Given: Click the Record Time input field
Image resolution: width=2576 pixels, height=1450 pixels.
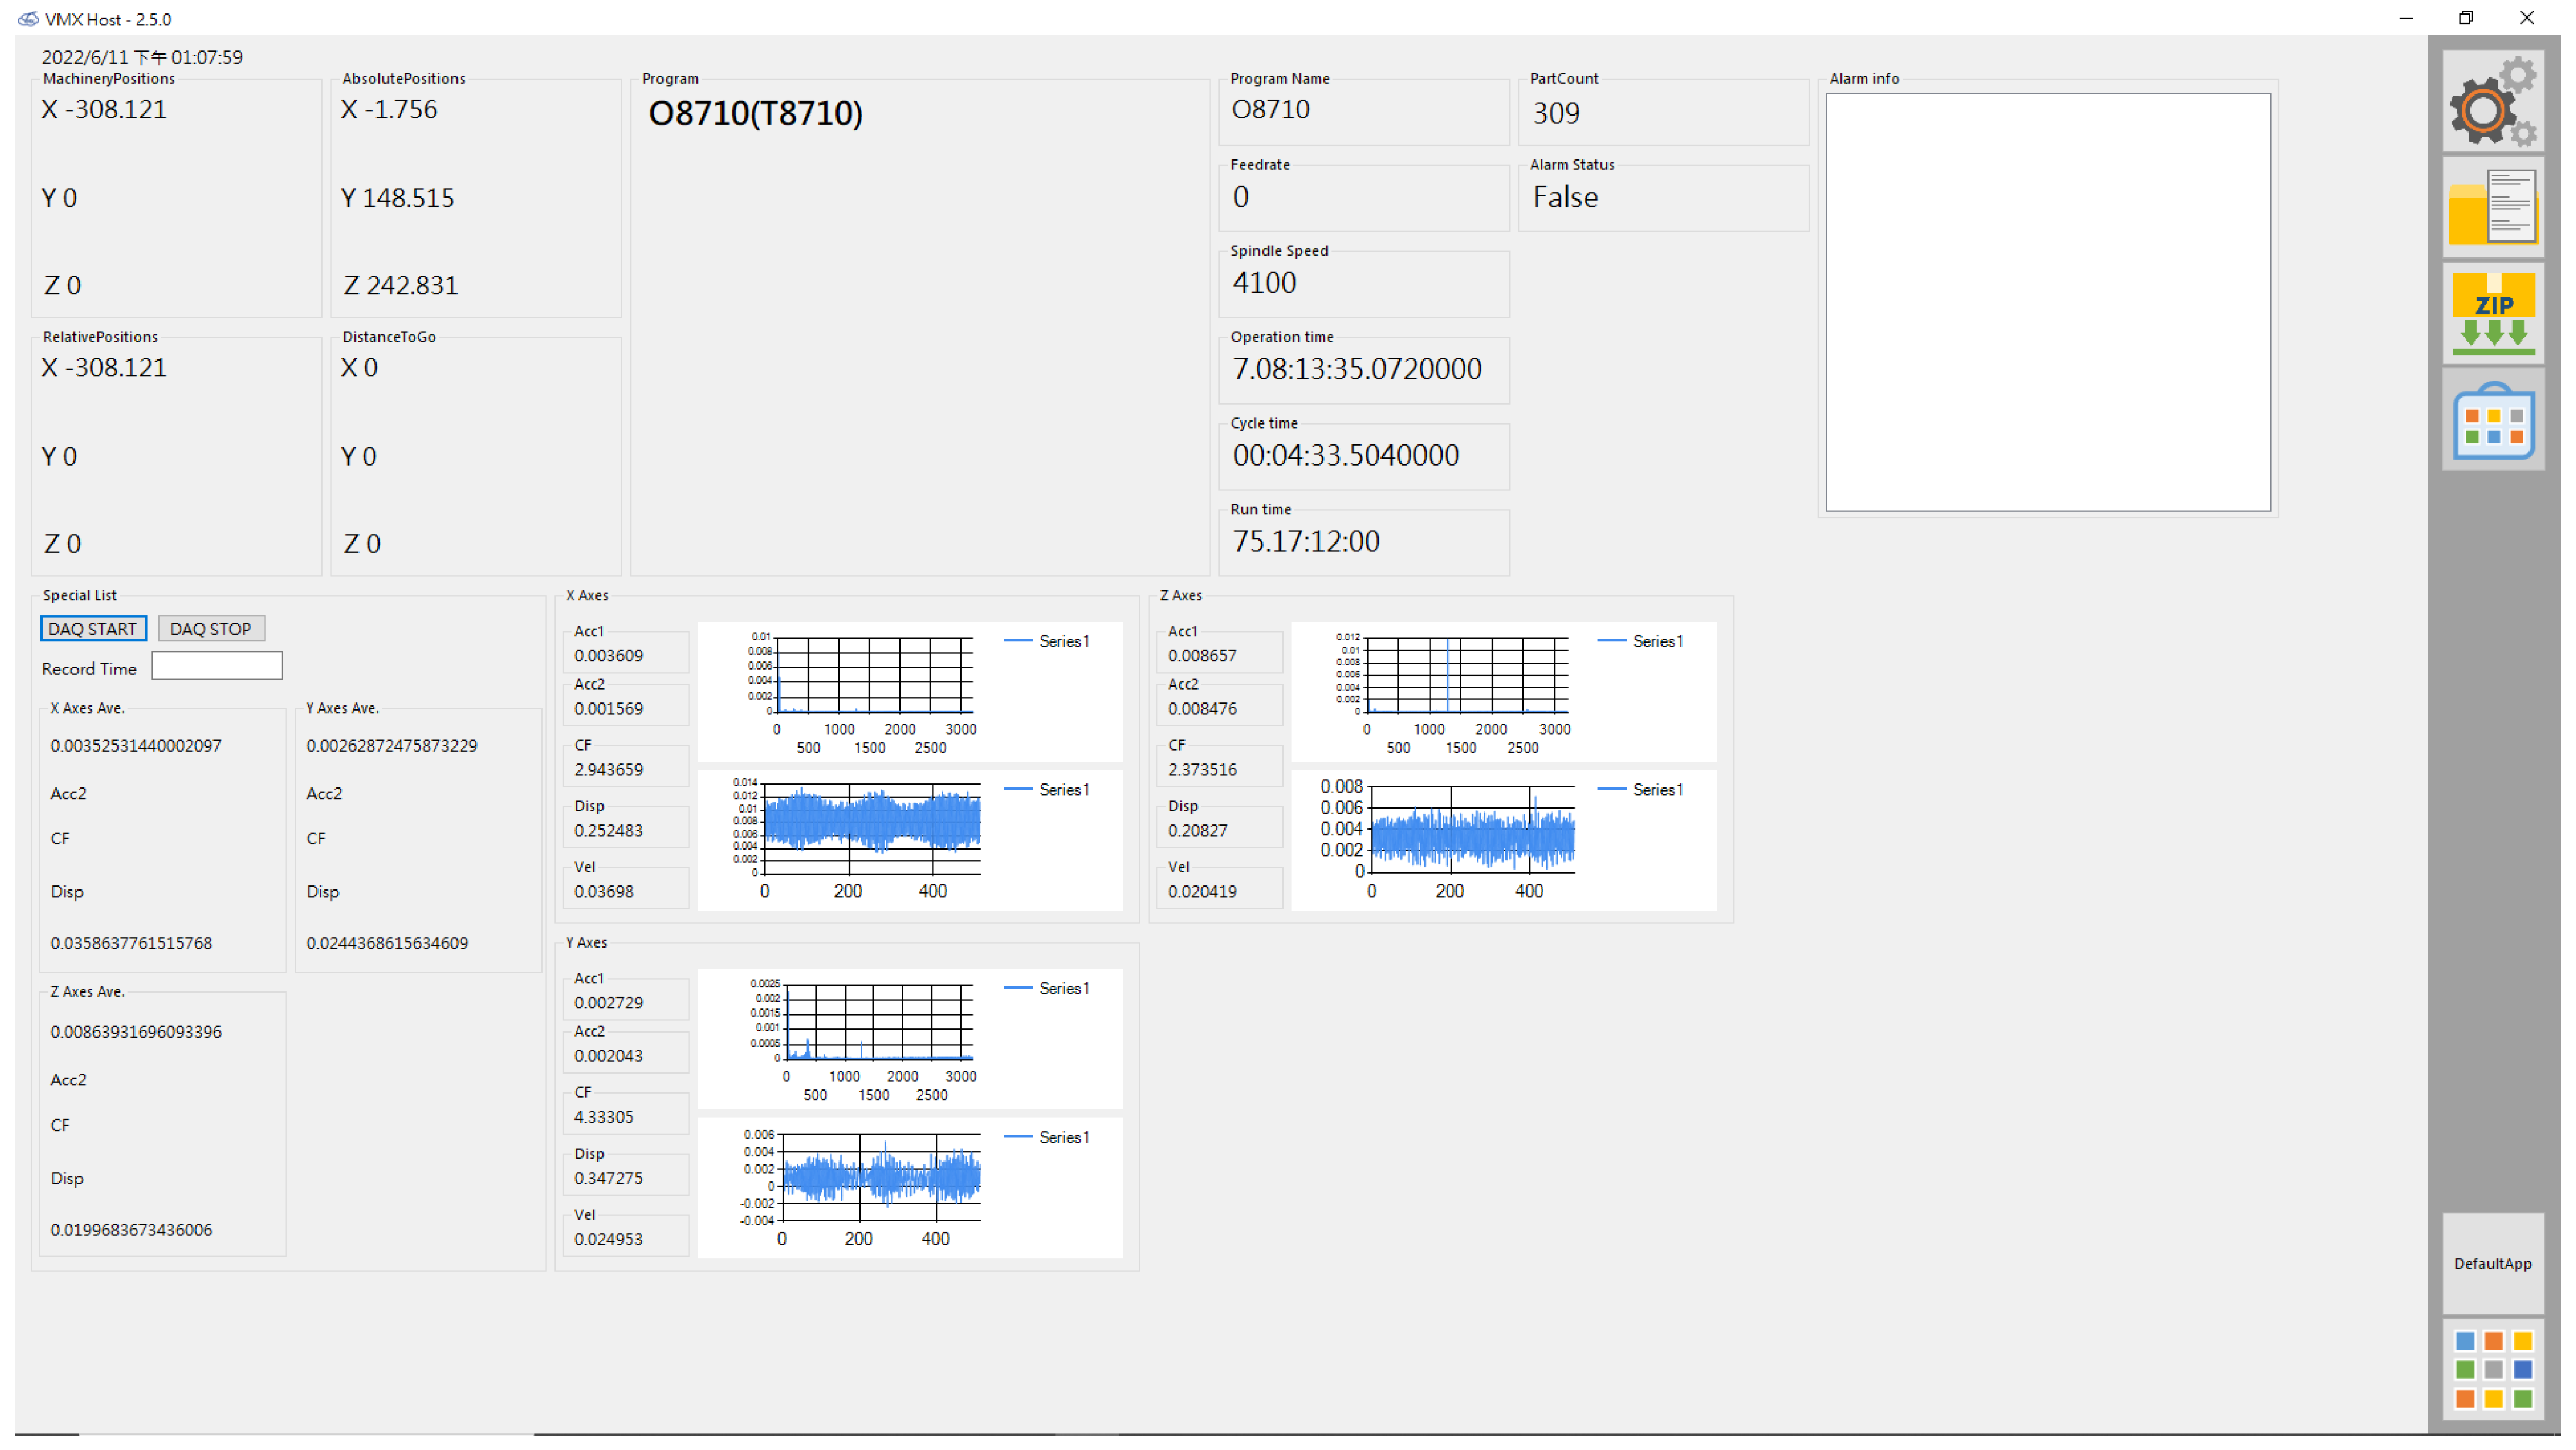Looking at the screenshot, I should 216,665.
